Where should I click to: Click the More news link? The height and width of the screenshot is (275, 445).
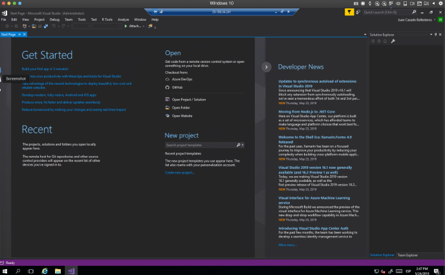287,245
